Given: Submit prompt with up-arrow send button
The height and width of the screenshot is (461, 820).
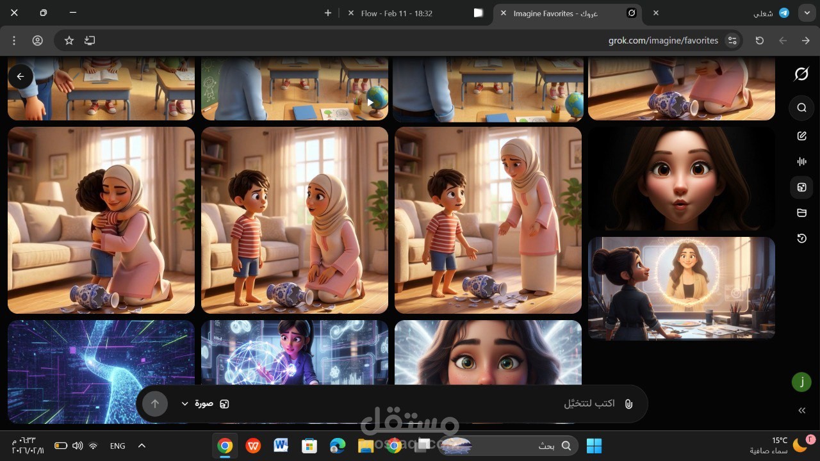Looking at the screenshot, I should click(154, 404).
